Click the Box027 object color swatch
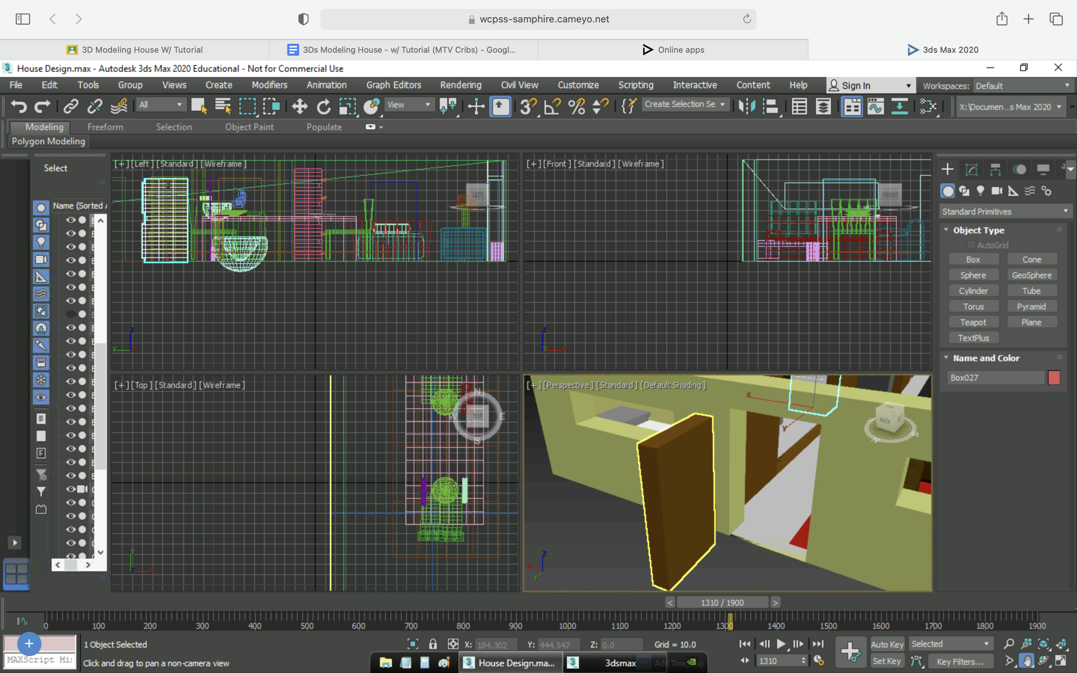 pyautogui.click(x=1055, y=378)
